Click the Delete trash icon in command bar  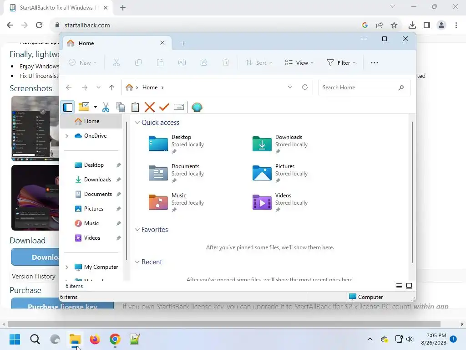point(226,63)
